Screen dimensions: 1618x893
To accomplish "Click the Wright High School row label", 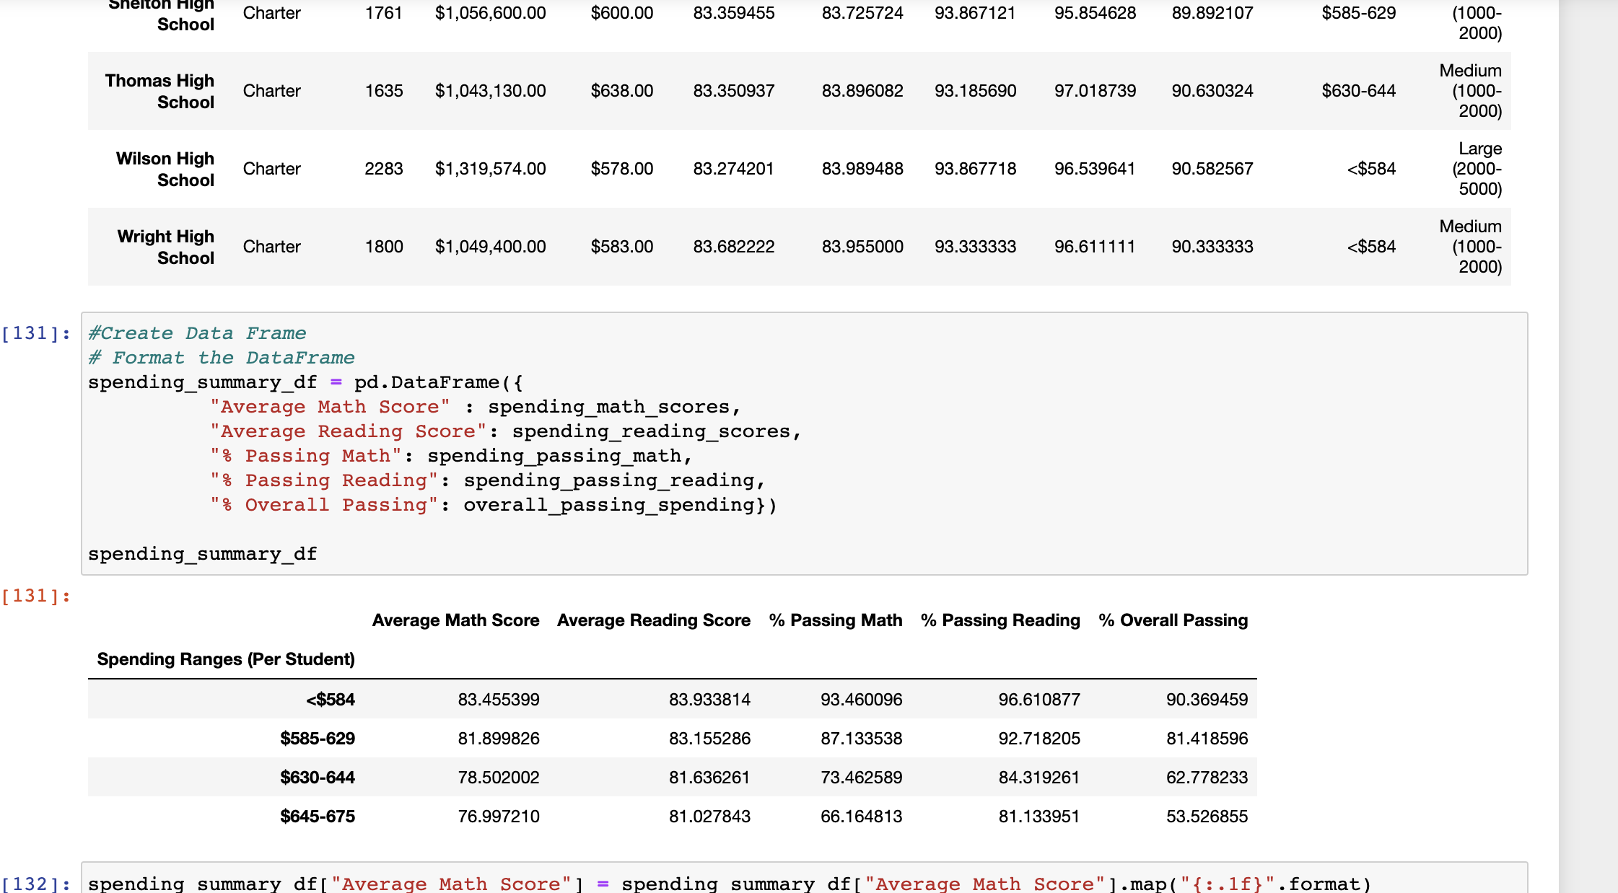I will point(165,247).
